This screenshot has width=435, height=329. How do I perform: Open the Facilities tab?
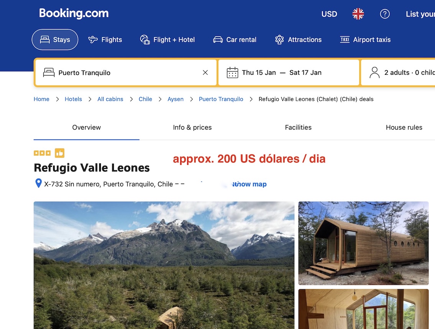click(298, 127)
